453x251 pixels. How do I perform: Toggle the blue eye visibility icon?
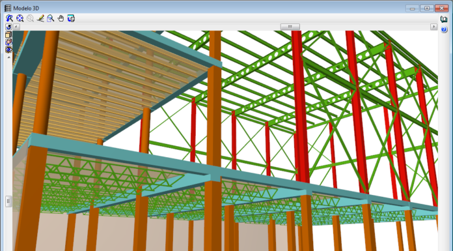click(8, 50)
